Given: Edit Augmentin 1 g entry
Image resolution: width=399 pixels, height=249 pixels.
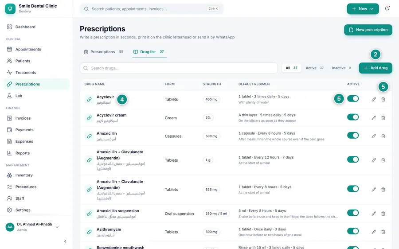Looking at the screenshot, I should coord(374,160).
